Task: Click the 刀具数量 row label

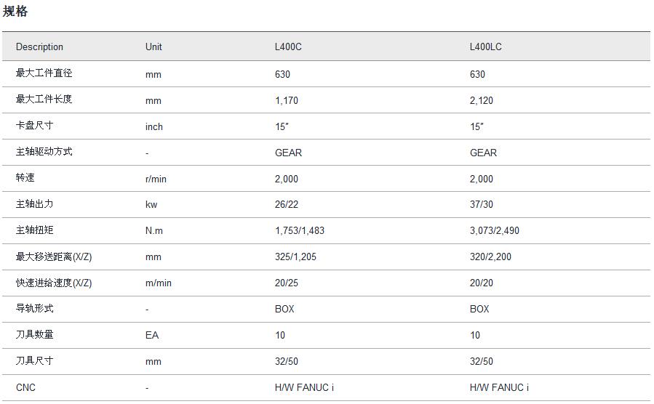Action: (x=35, y=335)
